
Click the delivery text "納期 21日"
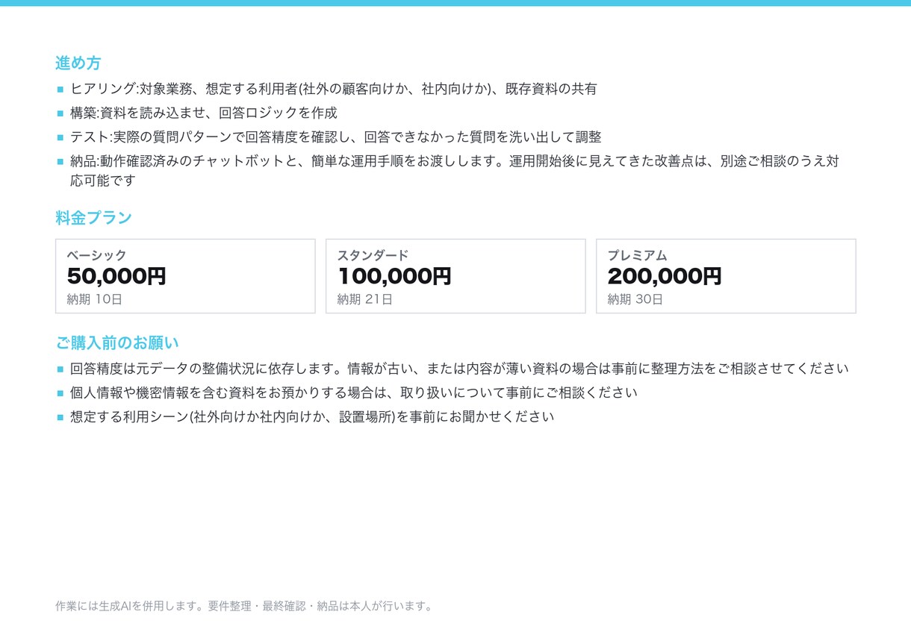pyautogui.click(x=365, y=299)
